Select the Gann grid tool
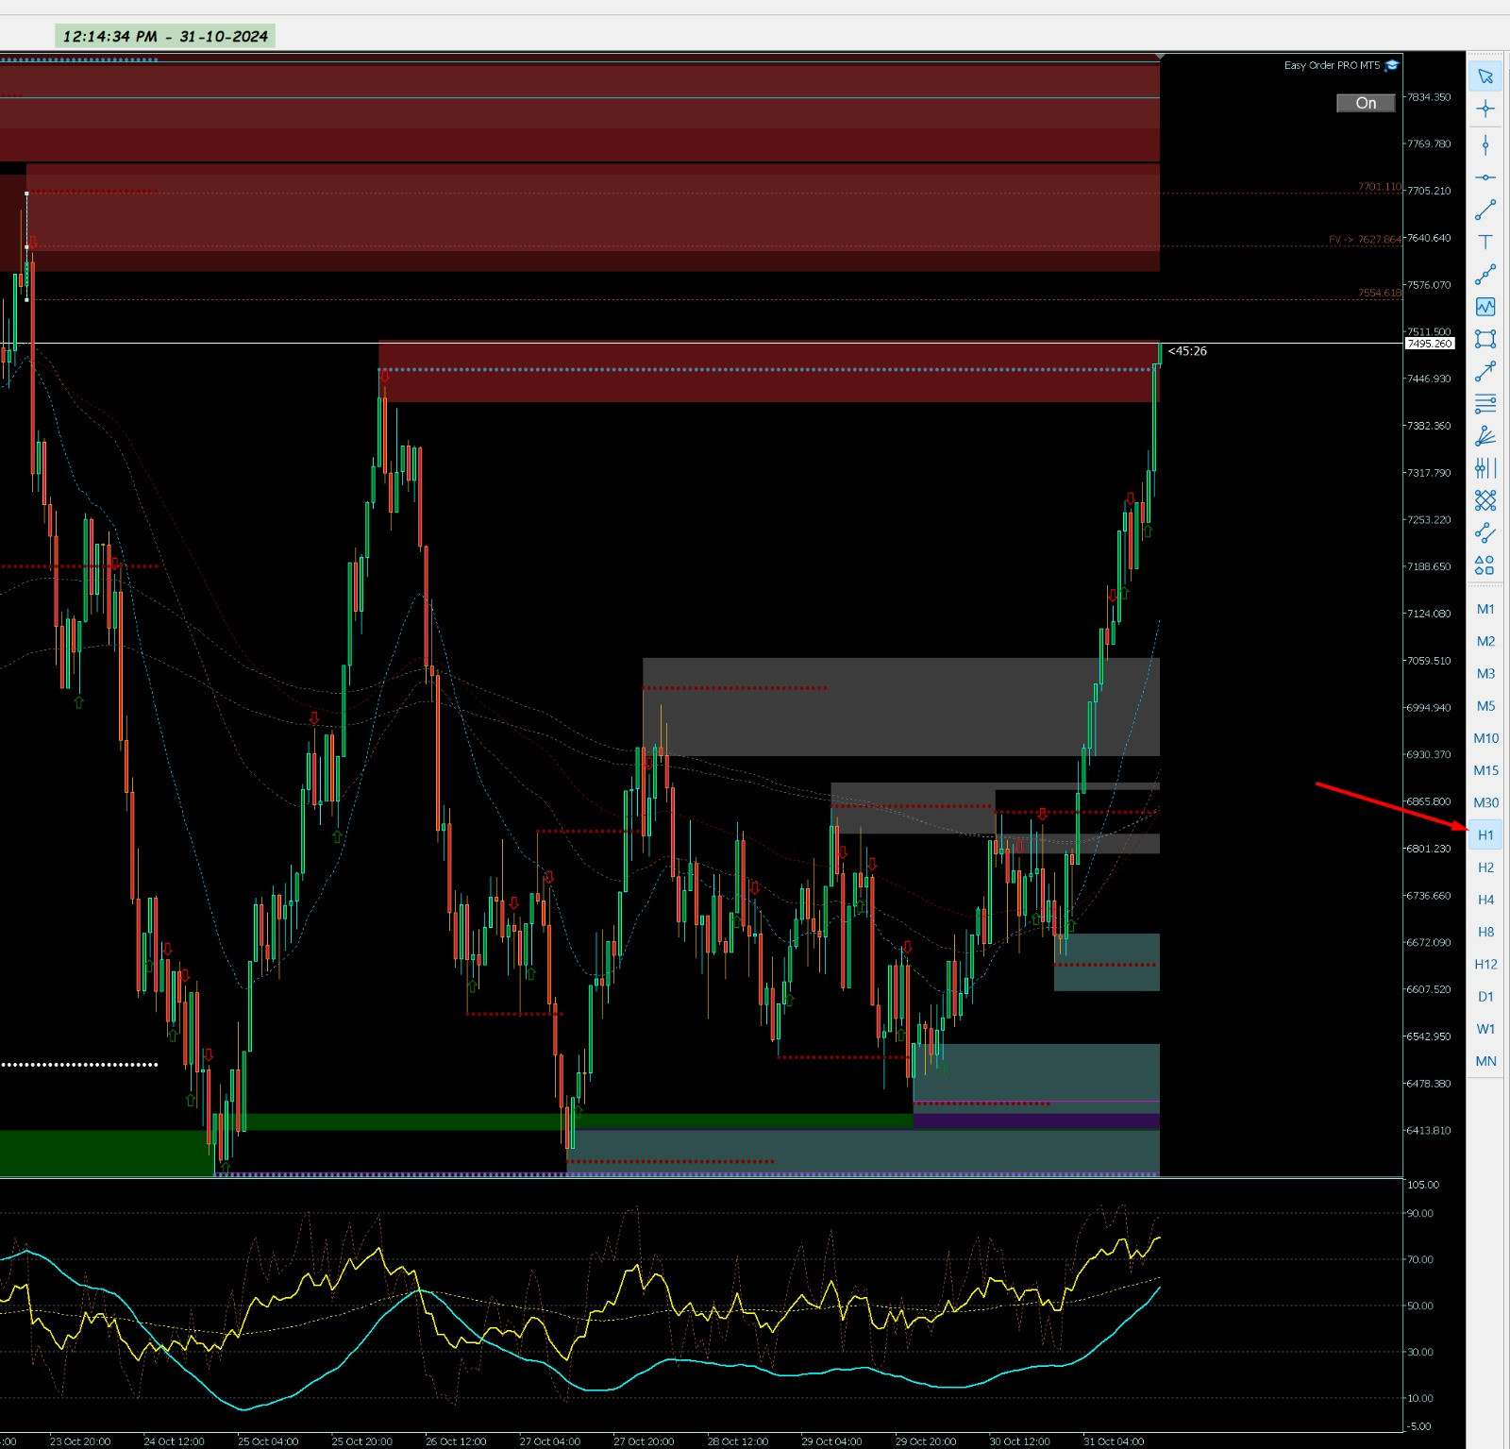This screenshot has height=1449, width=1510. tap(1485, 500)
